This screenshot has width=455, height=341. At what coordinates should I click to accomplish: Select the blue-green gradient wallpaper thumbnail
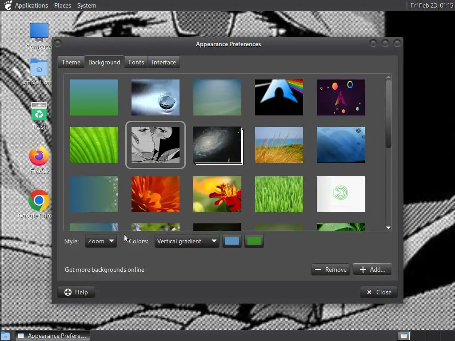tap(94, 97)
